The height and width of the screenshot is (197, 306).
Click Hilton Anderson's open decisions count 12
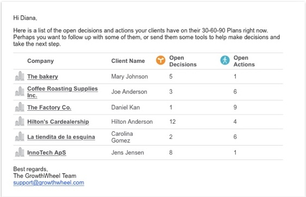[x=172, y=122]
